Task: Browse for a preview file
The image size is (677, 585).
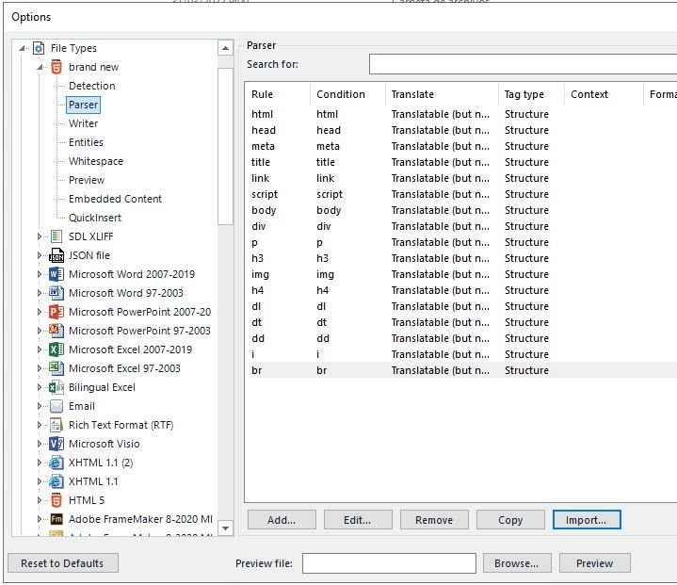Action: tap(517, 563)
